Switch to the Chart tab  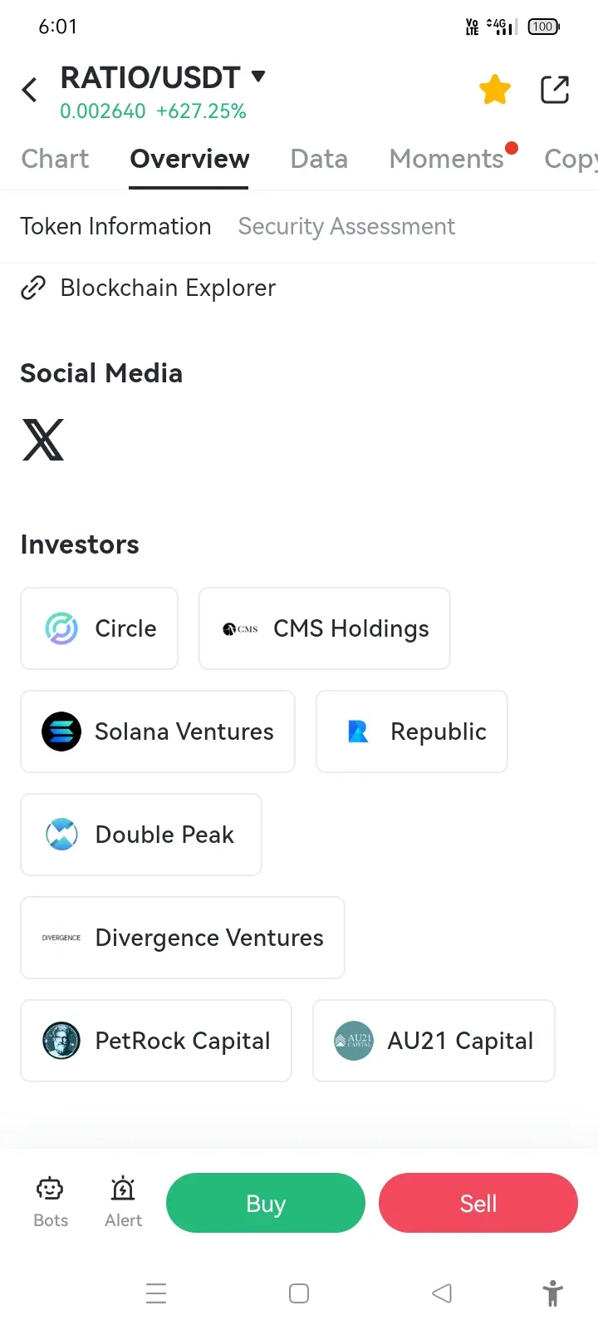tap(55, 159)
